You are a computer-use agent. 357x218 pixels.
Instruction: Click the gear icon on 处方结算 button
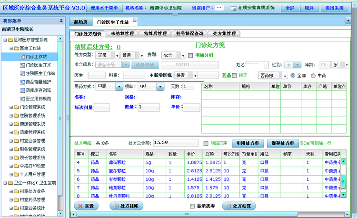(228, 206)
